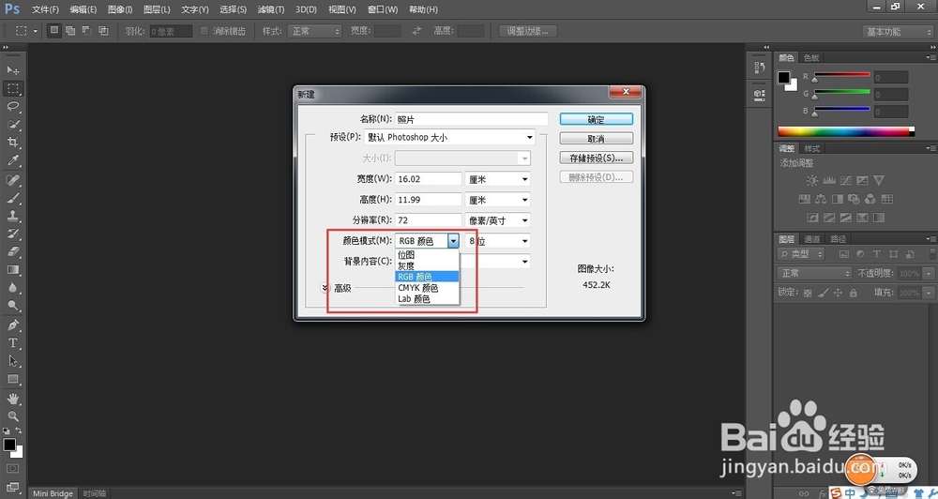
Task: Click the 名称(N) name input field
Action: pyautogui.click(x=472, y=119)
